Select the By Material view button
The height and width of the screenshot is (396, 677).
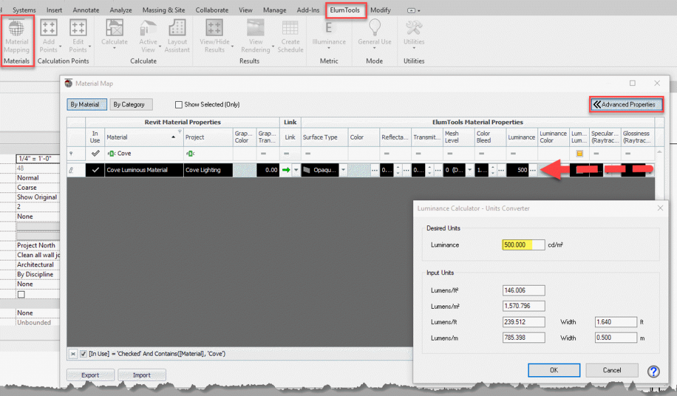point(87,104)
